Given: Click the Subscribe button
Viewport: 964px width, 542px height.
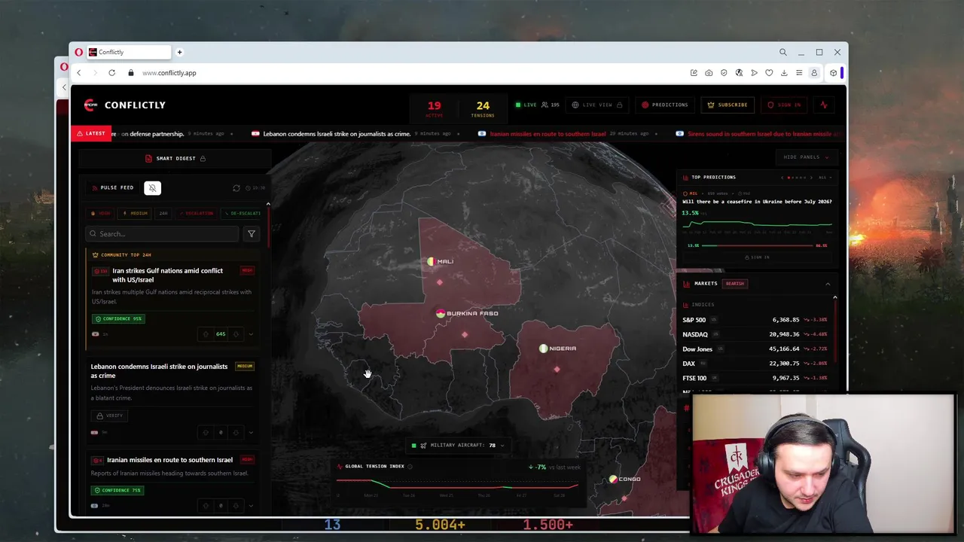Looking at the screenshot, I should tap(728, 105).
